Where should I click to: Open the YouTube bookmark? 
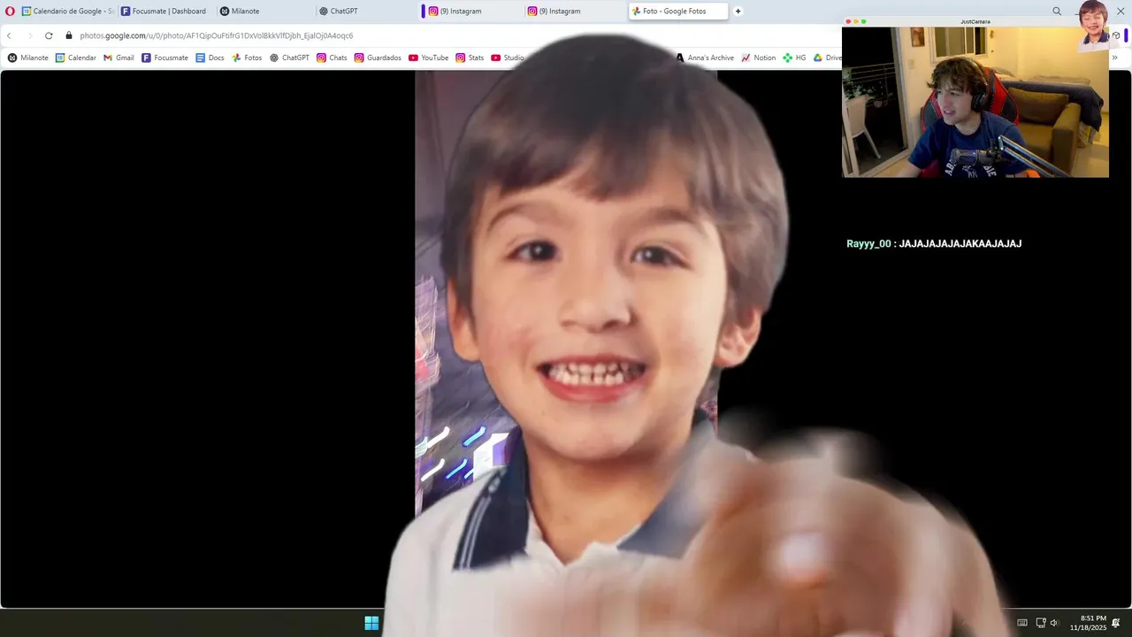click(428, 58)
